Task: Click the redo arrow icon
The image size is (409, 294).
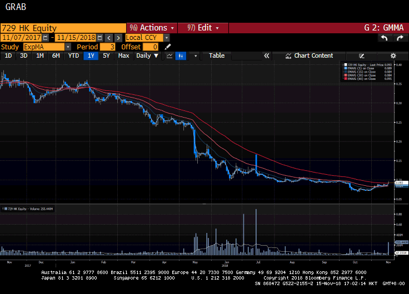Action: (400, 38)
